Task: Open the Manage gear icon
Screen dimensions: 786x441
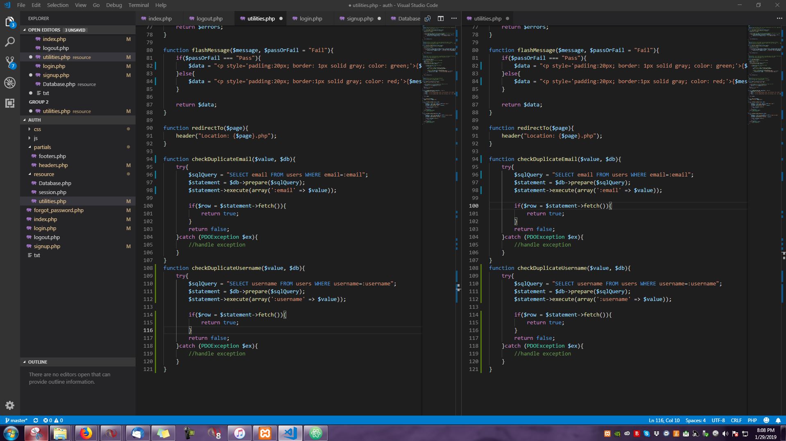Action: [10, 405]
